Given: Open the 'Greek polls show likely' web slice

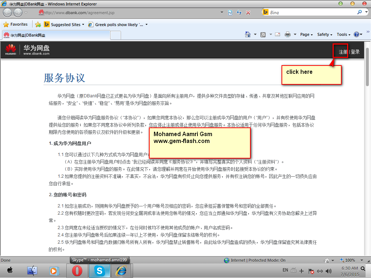Looking at the screenshot, I should 116,24.
